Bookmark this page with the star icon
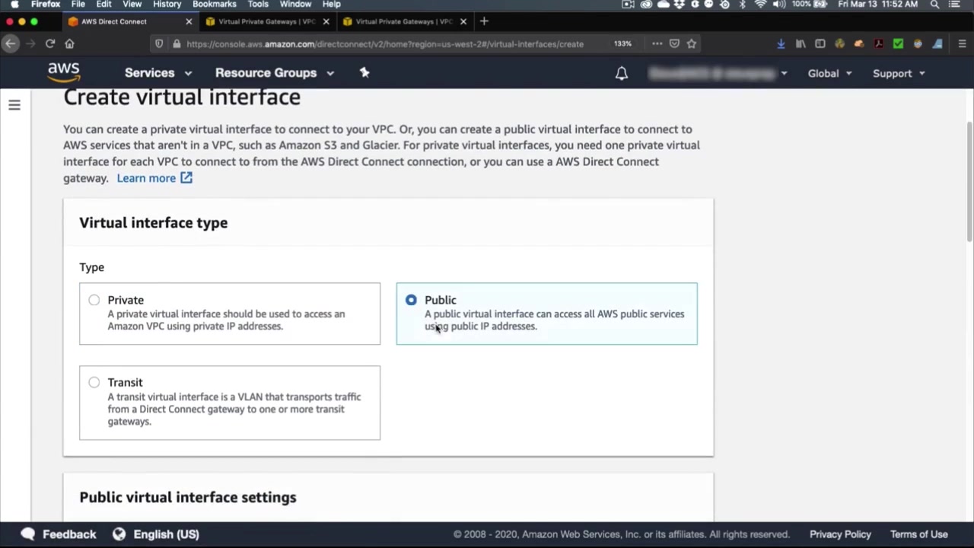Screen dimensions: 974x548 click(x=692, y=43)
